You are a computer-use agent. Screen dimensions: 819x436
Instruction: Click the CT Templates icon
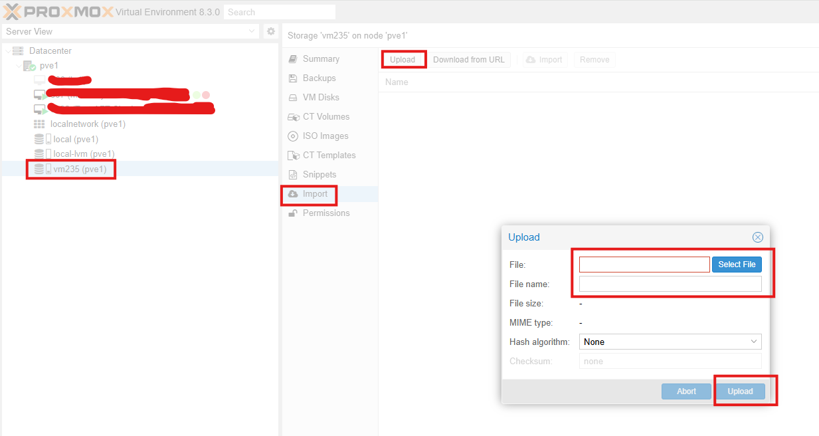click(293, 156)
